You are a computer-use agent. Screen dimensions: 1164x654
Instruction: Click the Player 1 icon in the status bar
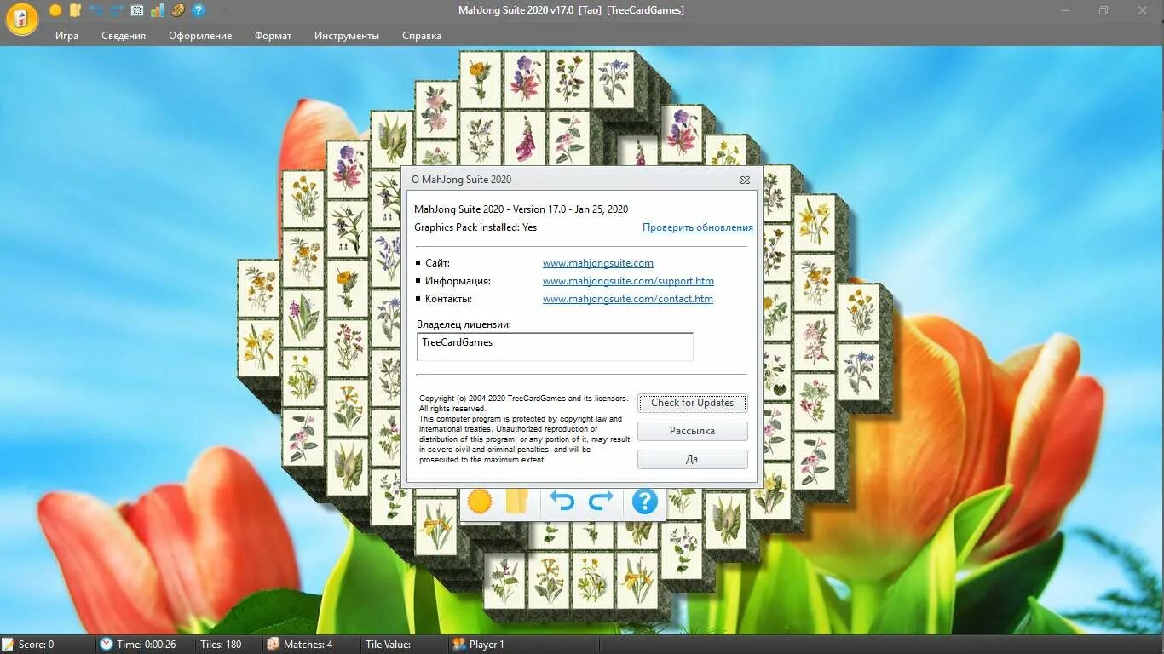click(x=458, y=645)
